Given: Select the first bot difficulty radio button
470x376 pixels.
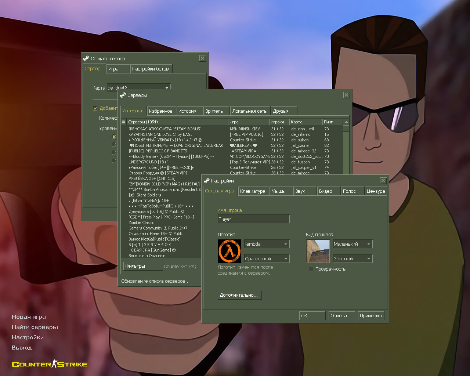Looking at the screenshot, I should 114,137.
